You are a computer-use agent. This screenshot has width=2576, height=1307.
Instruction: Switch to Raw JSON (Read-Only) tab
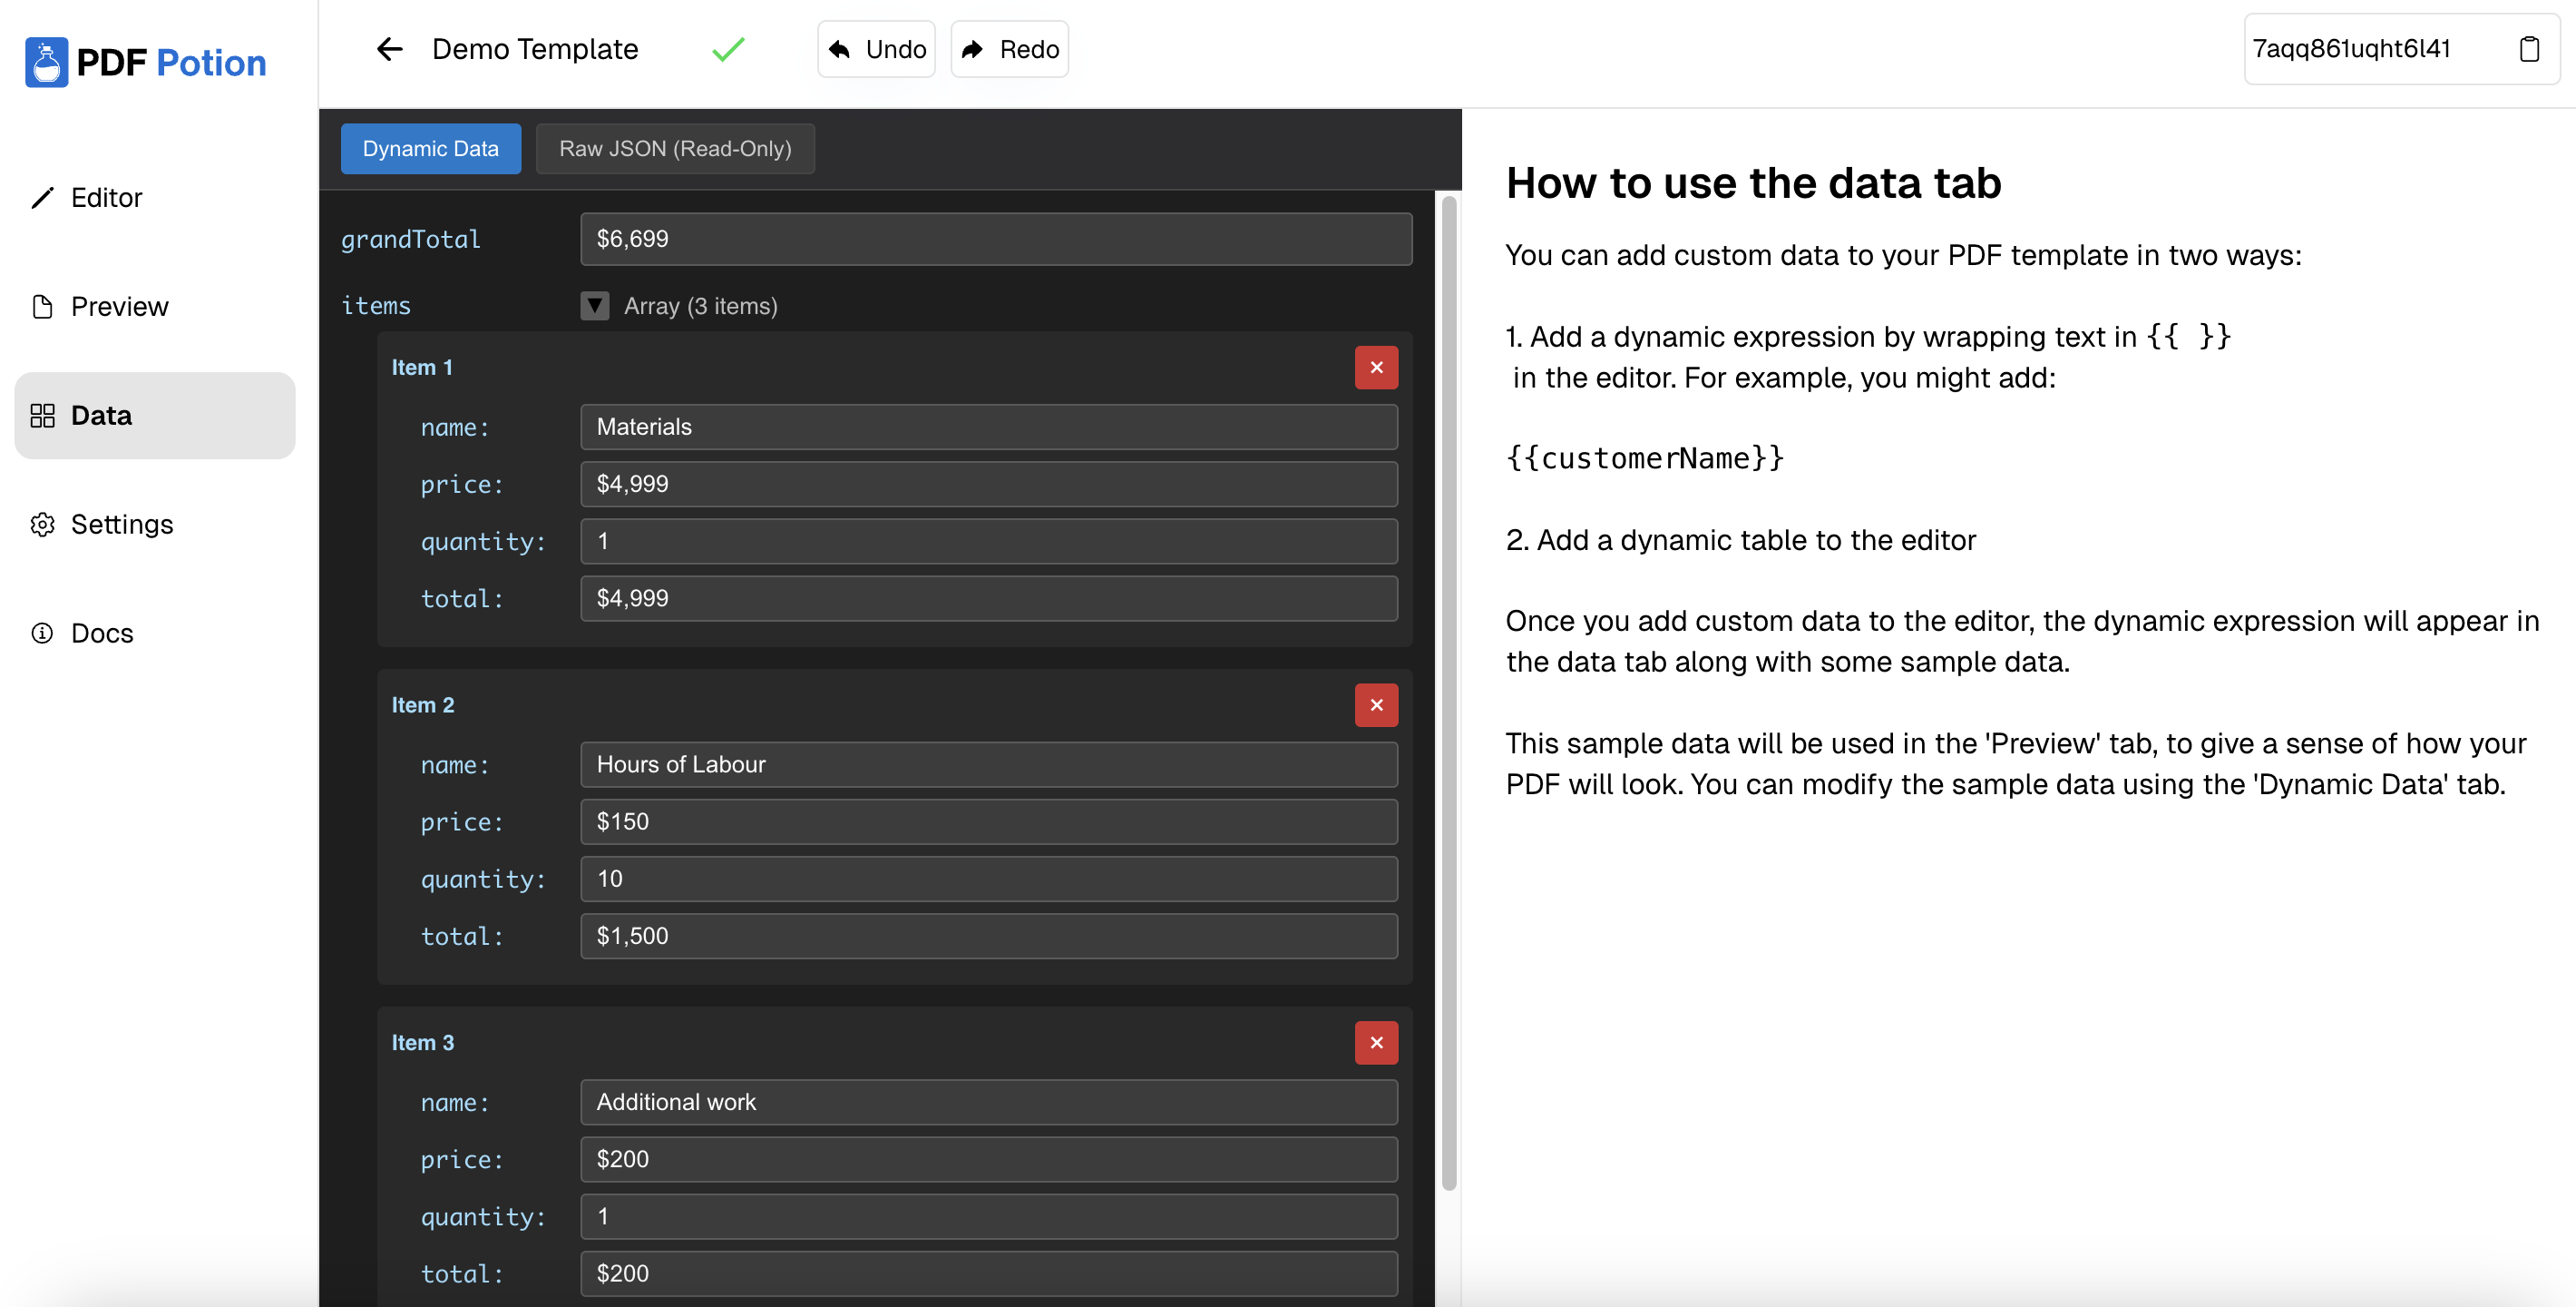[x=675, y=149]
